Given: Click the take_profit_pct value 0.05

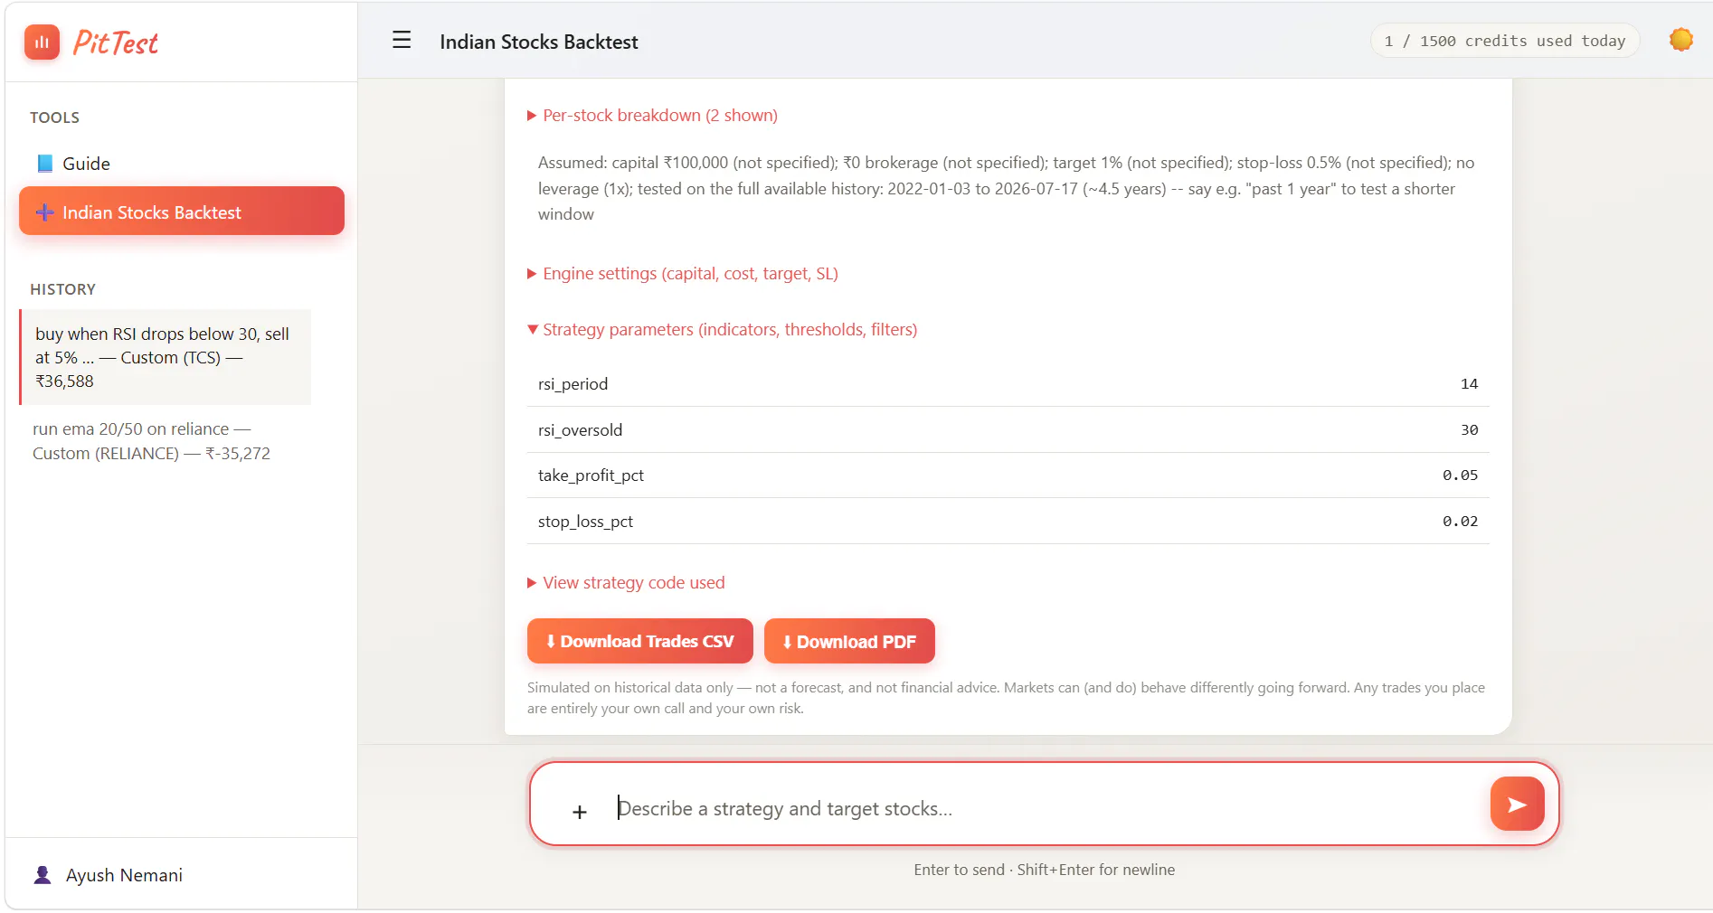Looking at the screenshot, I should (x=1460, y=475).
